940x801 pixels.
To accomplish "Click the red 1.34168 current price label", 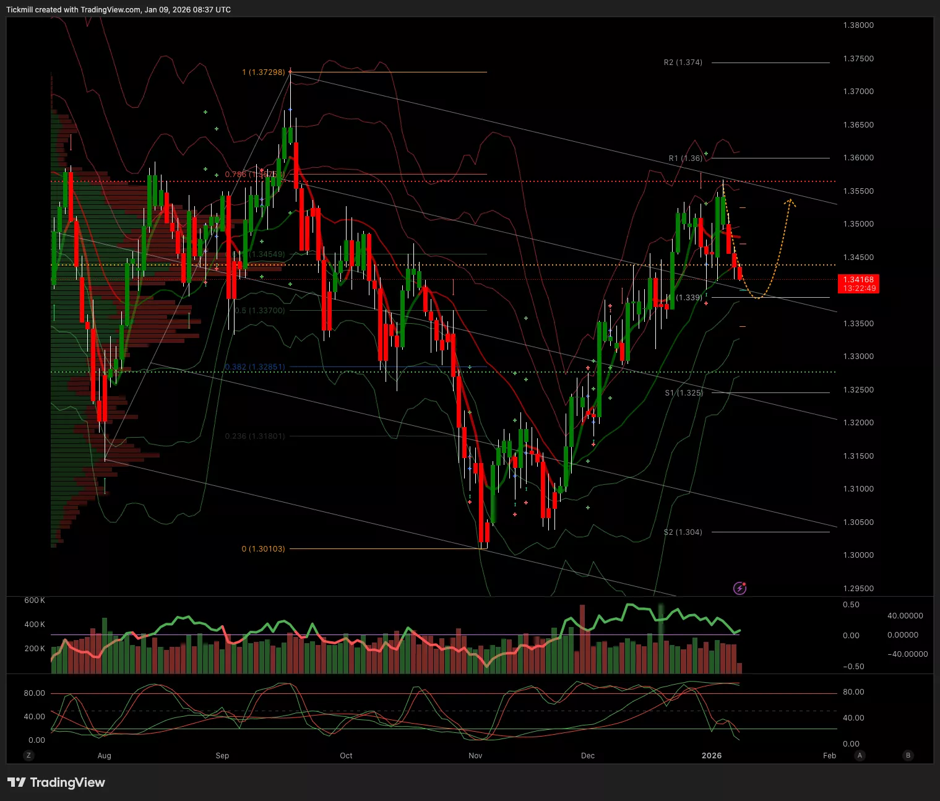I will point(858,284).
